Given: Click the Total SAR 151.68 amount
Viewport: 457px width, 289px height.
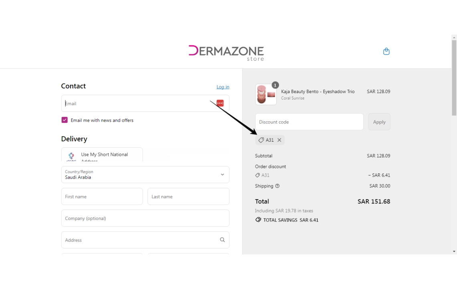Looking at the screenshot, I should 374,201.
